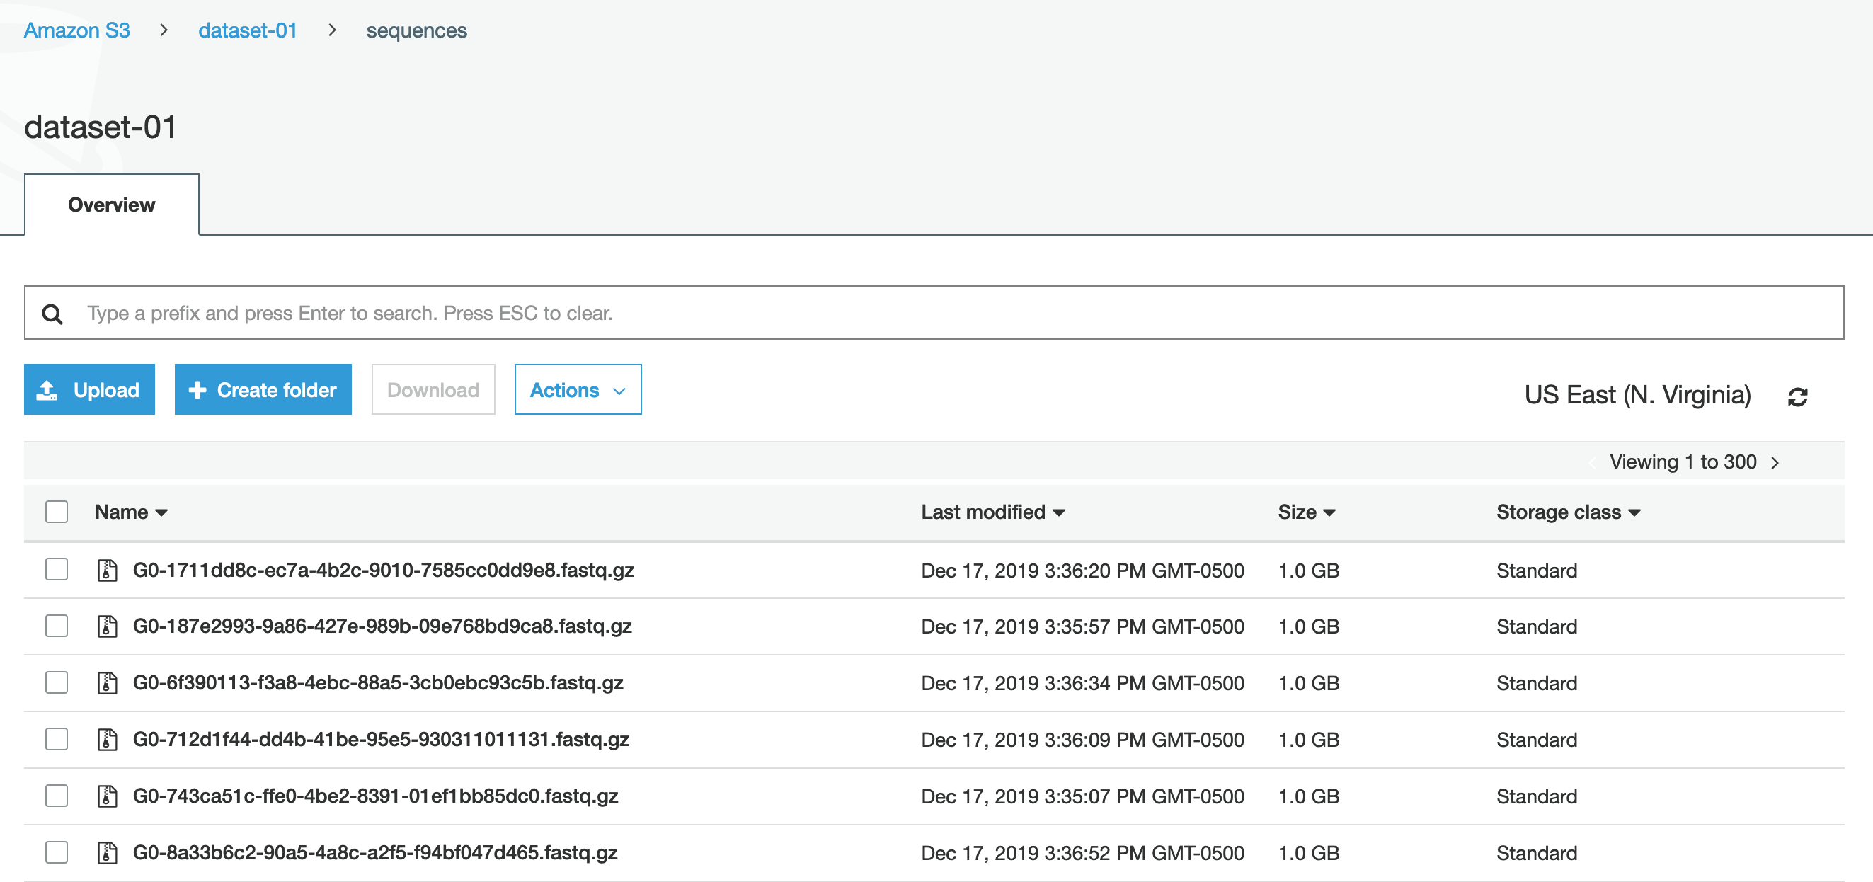The width and height of the screenshot is (1873, 882).
Task: Navigate to dataset-01 via the breadcrumb link
Action: pos(247,30)
